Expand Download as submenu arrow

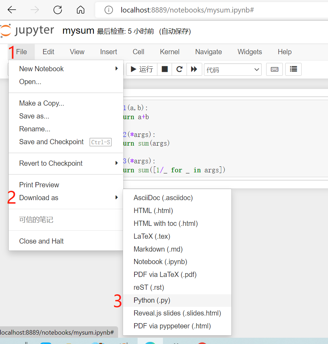pos(116,197)
